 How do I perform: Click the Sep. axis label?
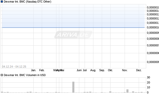point(102,70)
